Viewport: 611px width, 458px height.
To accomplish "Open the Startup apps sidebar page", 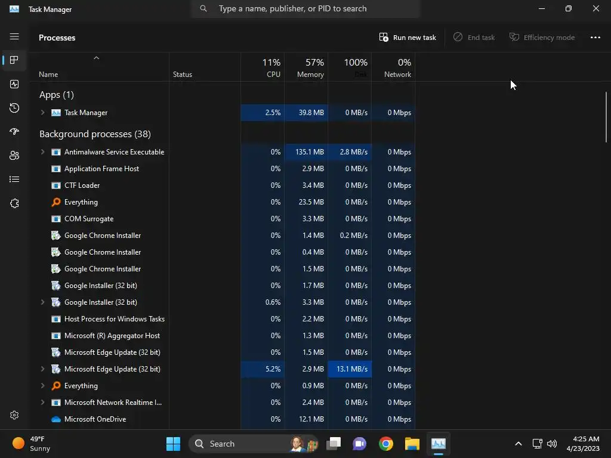I will coord(14,132).
